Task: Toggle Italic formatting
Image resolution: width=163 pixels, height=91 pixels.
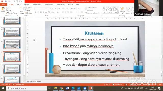Action: (38, 12)
